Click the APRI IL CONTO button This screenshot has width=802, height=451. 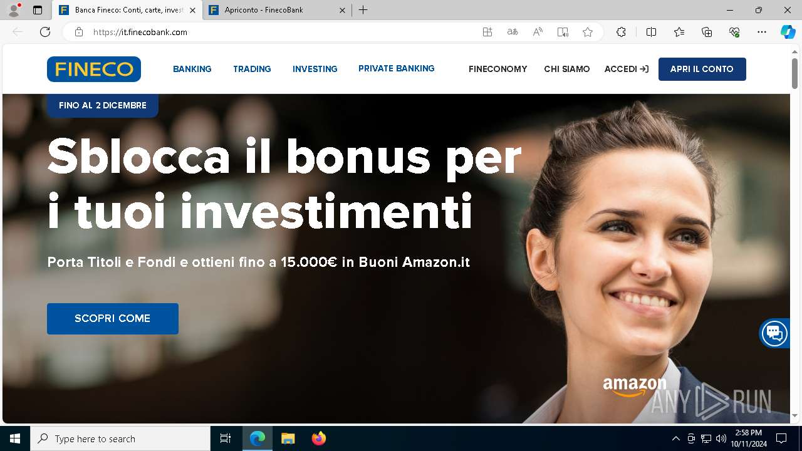tap(702, 69)
